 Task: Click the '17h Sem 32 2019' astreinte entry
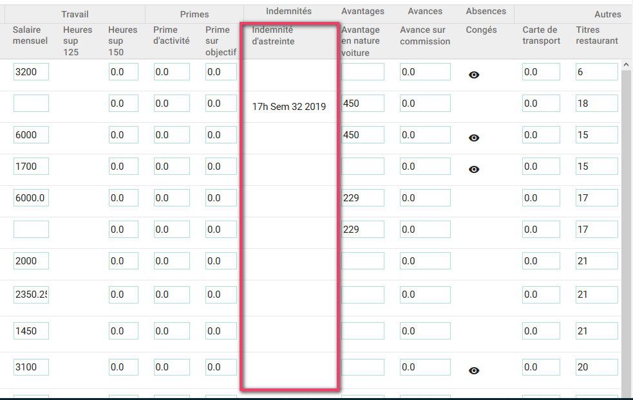click(x=289, y=107)
